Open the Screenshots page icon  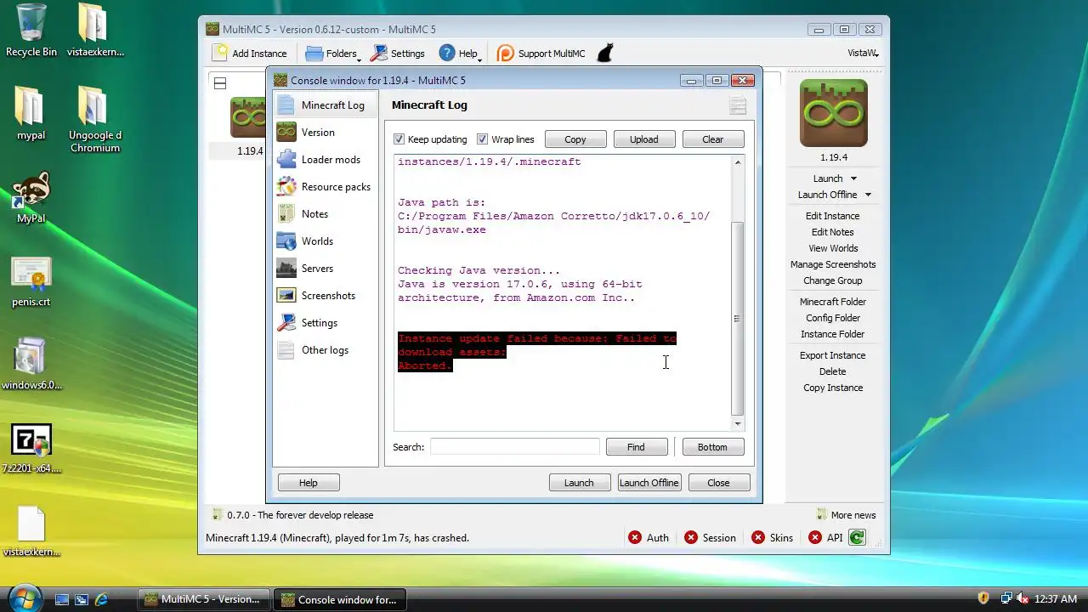286,296
